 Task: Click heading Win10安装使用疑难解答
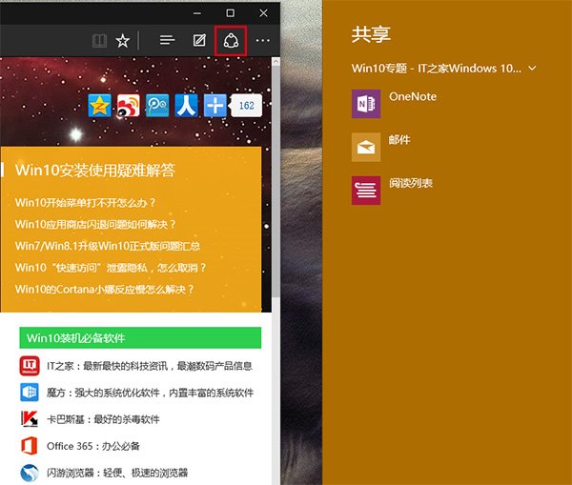pyautogui.click(x=95, y=170)
